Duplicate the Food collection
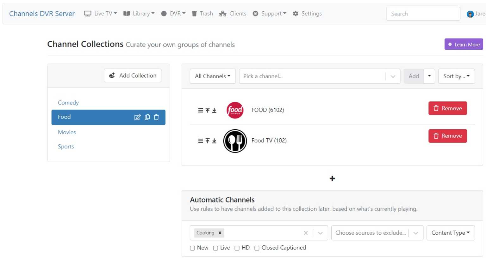 [147, 117]
